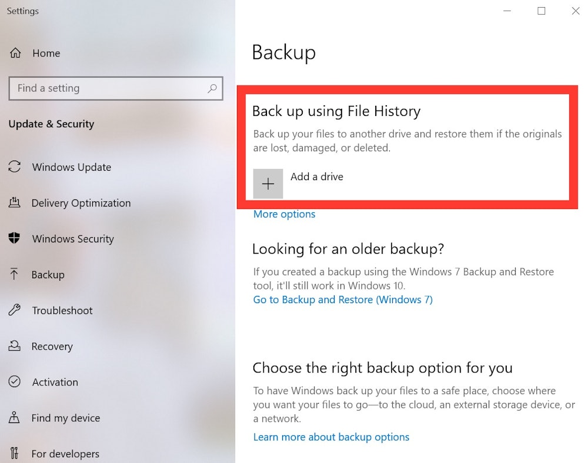This screenshot has width=588, height=463.
Task: Click the Find my device pin icon
Action: pos(15,418)
